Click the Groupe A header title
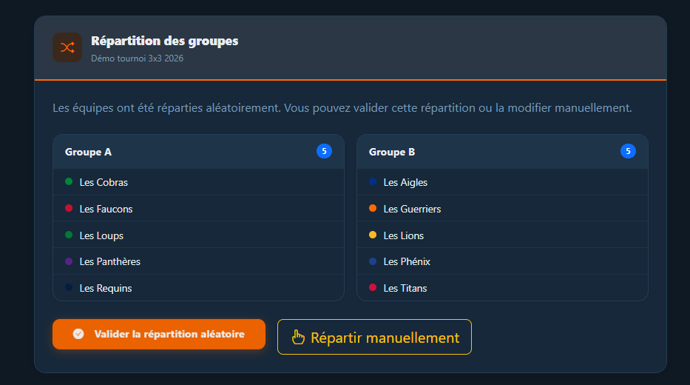Image resolution: width=690 pixels, height=385 pixels. 88,152
